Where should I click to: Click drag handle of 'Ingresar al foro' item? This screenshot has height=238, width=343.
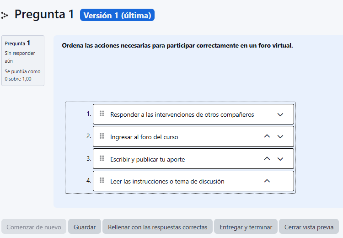click(102, 136)
